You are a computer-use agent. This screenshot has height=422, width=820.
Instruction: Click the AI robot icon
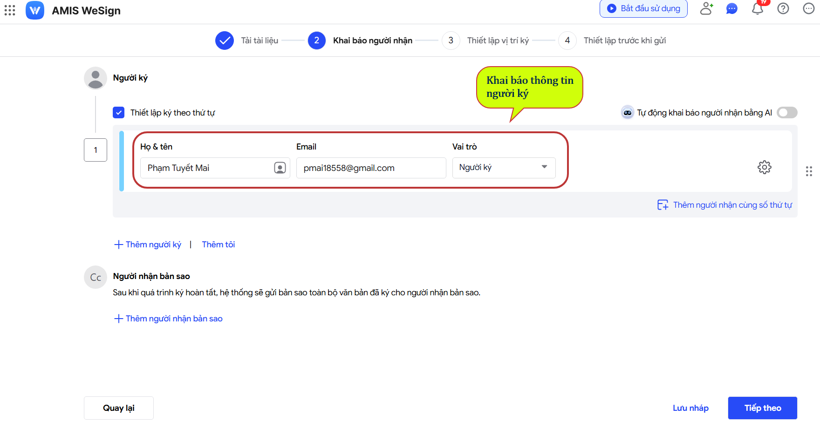(628, 112)
